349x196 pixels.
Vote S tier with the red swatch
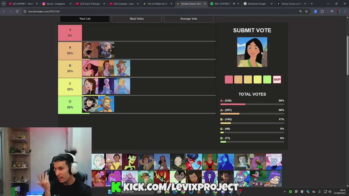(229, 79)
